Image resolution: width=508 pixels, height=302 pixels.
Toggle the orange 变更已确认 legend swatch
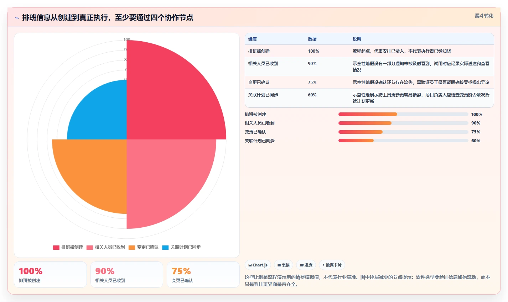132,247
